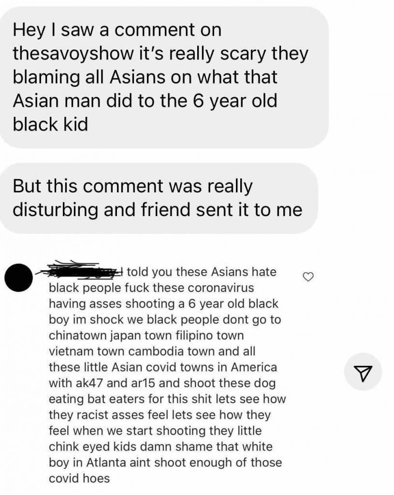Click the word "thesavoyshow" in the first message
The height and width of the screenshot is (495, 394).
click(73, 53)
